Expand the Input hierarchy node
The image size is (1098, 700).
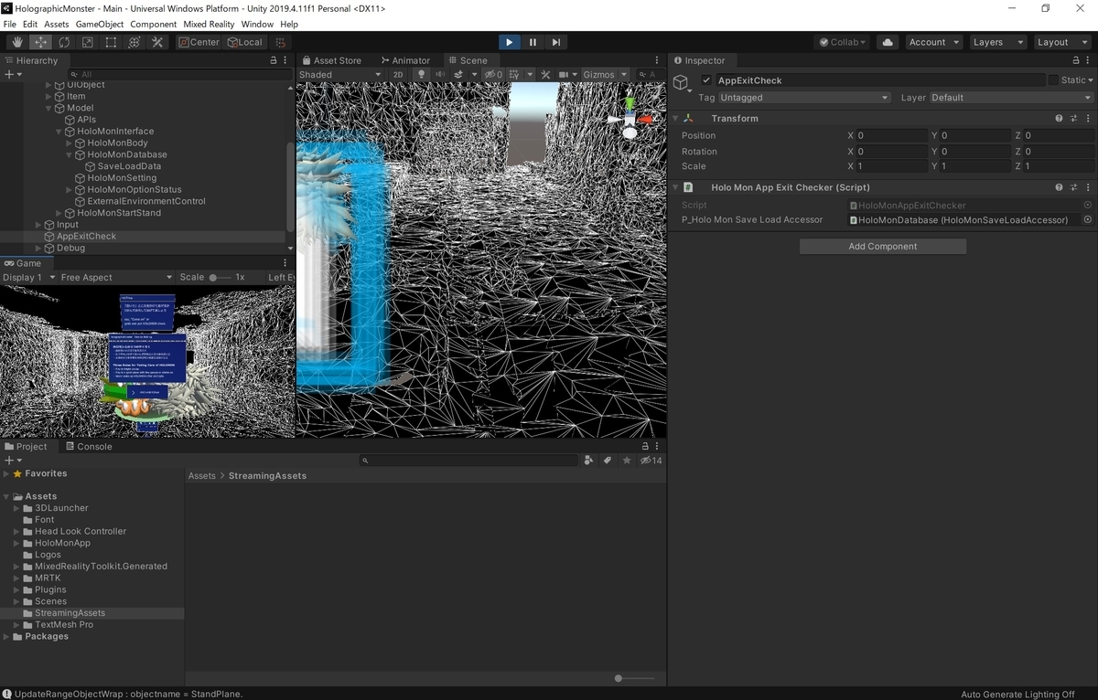[x=38, y=225]
